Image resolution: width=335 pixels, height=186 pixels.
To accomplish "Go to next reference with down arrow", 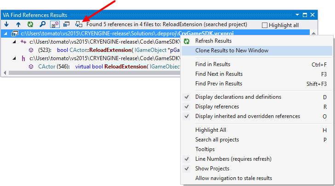I will click(x=7, y=24).
